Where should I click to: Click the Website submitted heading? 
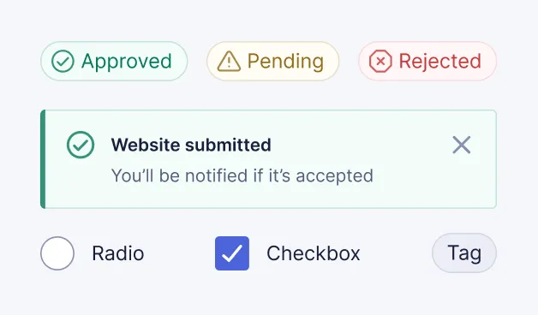pos(191,145)
